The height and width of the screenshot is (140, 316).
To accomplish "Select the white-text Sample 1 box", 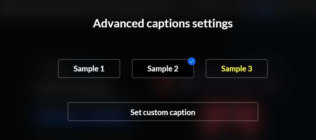I will coord(89,69).
